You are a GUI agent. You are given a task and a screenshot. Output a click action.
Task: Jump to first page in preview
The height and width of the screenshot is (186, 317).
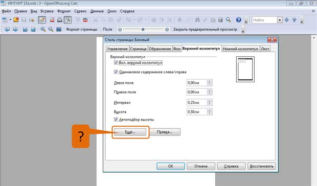point(25,30)
